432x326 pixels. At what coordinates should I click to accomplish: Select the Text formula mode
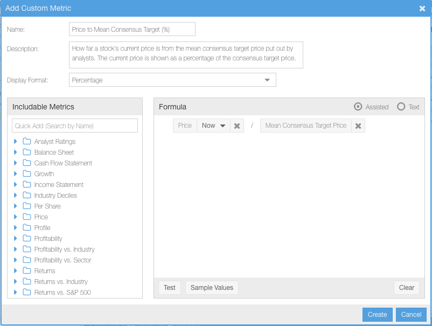click(401, 107)
